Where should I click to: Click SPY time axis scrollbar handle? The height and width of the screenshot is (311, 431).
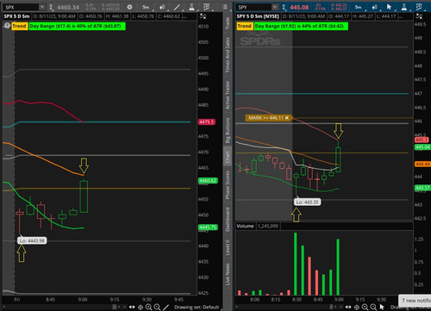click(x=331, y=307)
